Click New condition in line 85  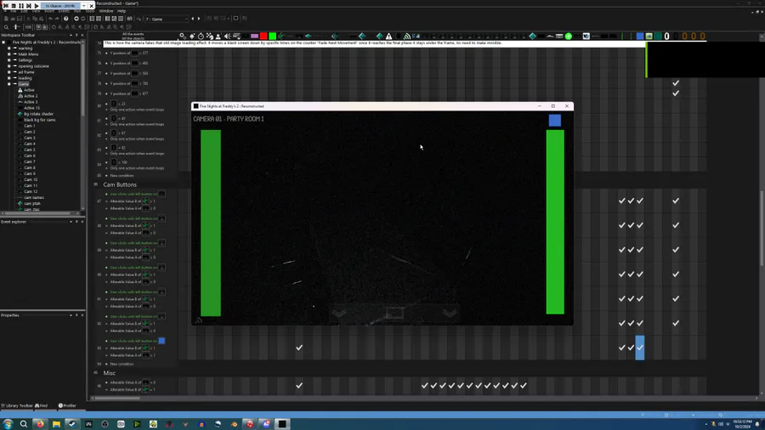coord(122,176)
